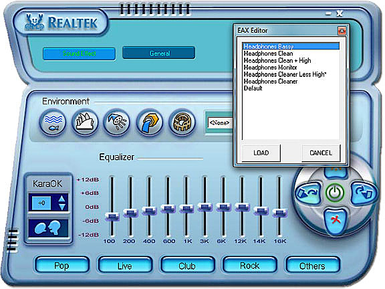Click the 14K equalizer slider handle

[261, 211]
